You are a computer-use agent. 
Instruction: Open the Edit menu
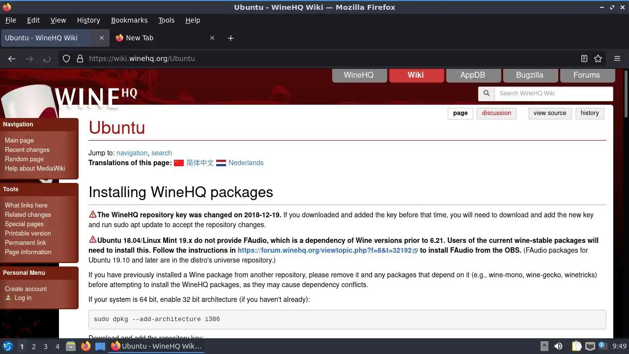(x=33, y=20)
